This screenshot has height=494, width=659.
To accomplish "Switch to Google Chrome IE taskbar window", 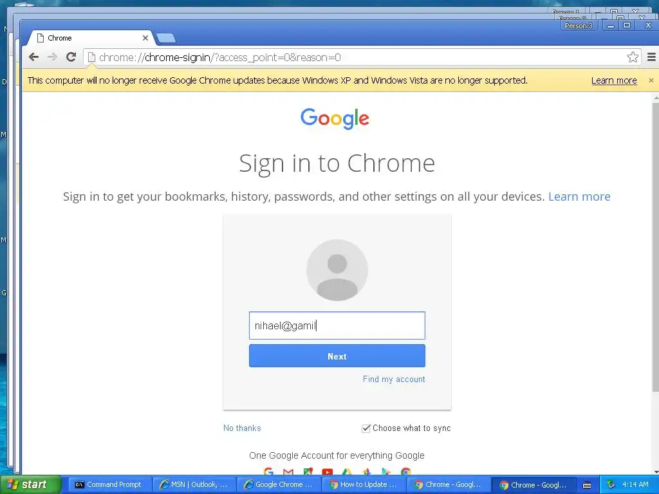I will 279,484.
